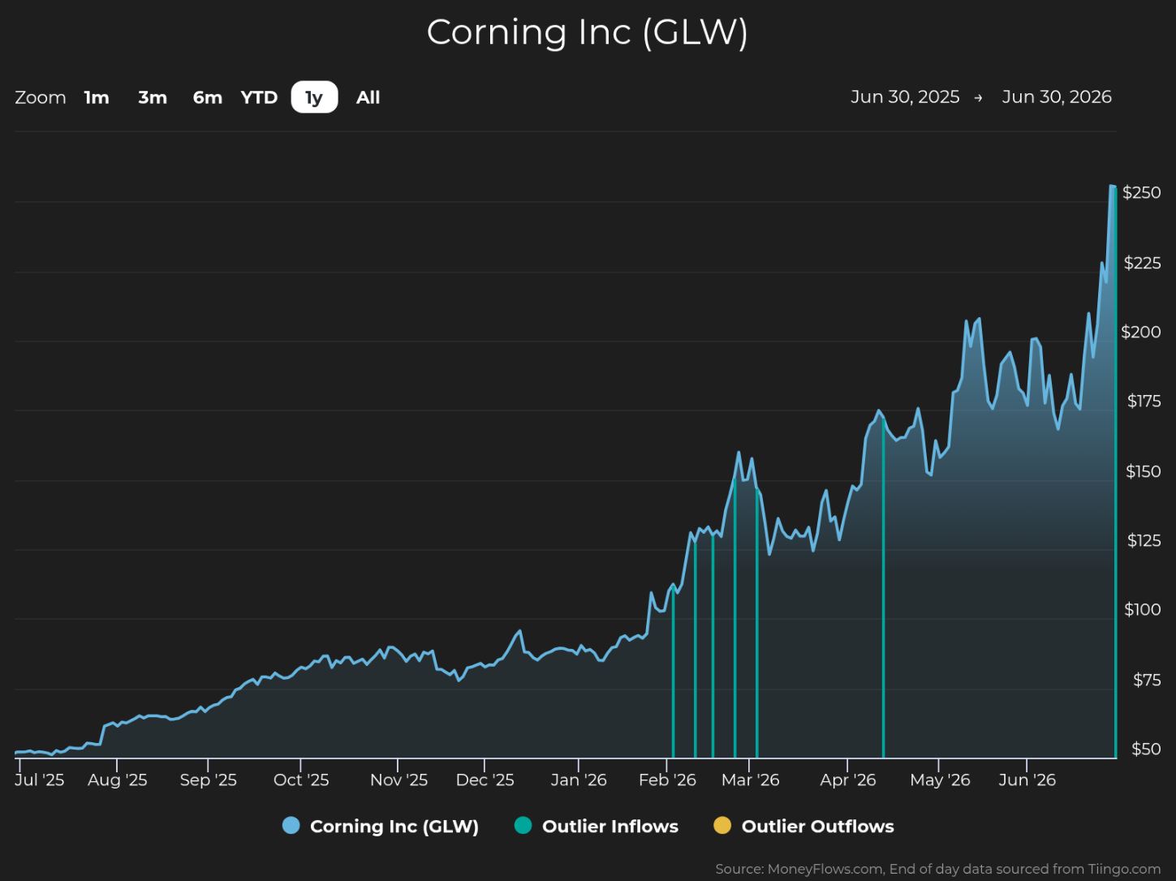Click the Aug '25 x-axis label
The height and width of the screenshot is (881, 1176).
click(x=118, y=780)
